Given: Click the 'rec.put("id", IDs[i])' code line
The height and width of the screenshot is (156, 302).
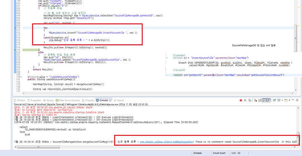Looking at the screenshot, I should [58, 57].
